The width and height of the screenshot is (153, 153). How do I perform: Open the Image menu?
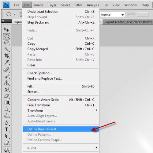(39, 5)
